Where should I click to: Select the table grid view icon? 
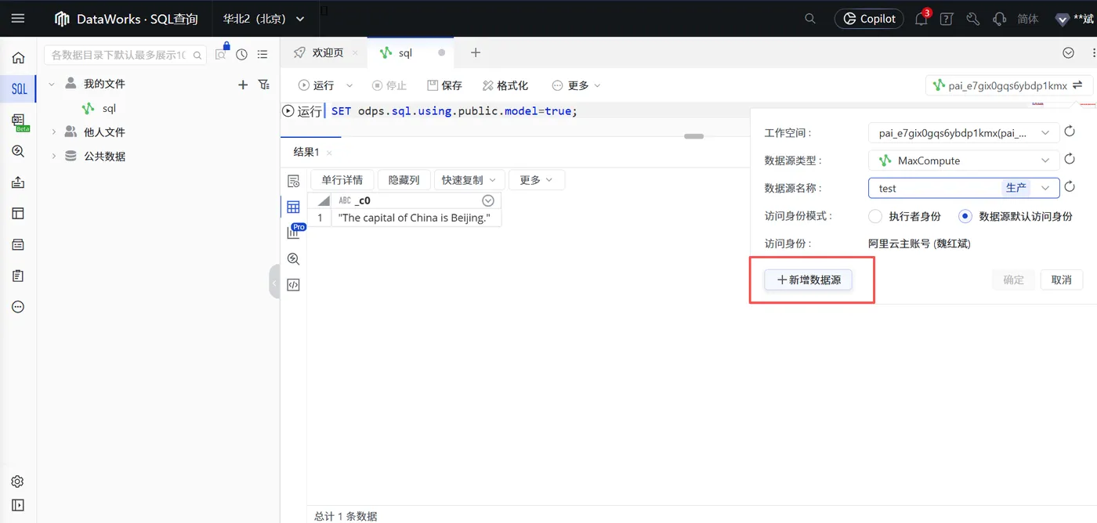[x=293, y=207]
